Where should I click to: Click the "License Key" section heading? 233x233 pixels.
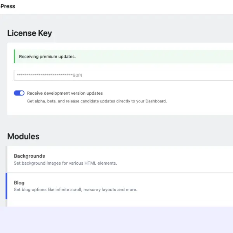click(x=30, y=33)
